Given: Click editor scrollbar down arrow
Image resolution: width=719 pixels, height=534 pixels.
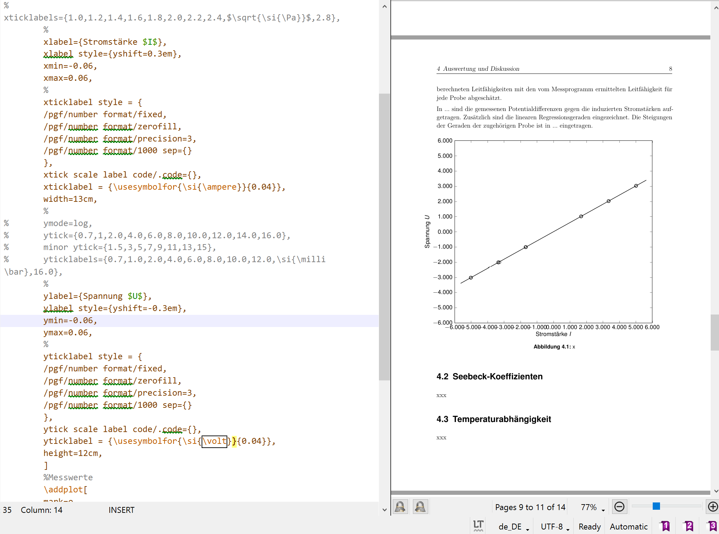Looking at the screenshot, I should tap(384, 510).
